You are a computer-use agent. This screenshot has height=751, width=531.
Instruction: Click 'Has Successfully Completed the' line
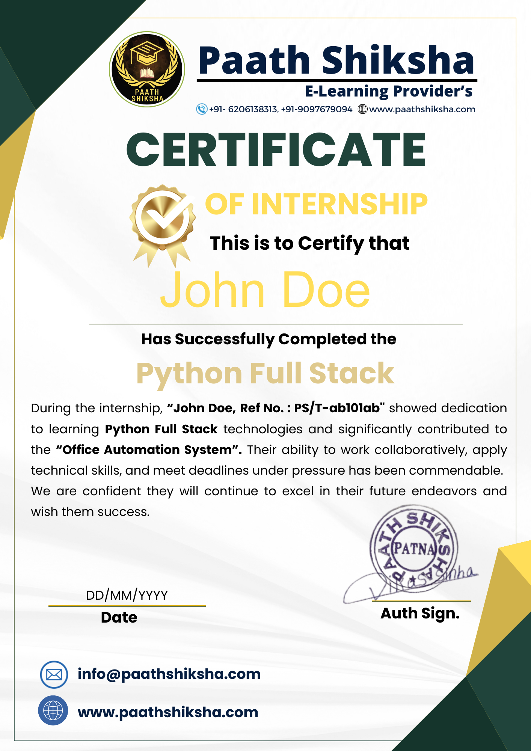(269, 339)
